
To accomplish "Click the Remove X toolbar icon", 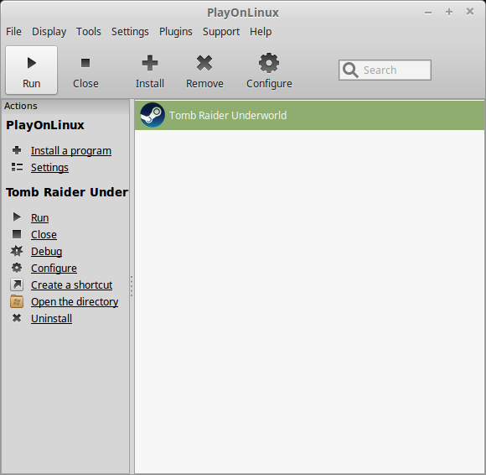I will [x=204, y=63].
